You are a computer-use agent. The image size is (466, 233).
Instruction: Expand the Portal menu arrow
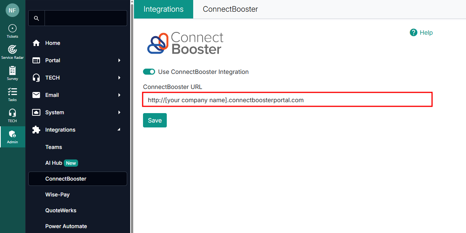click(x=119, y=60)
